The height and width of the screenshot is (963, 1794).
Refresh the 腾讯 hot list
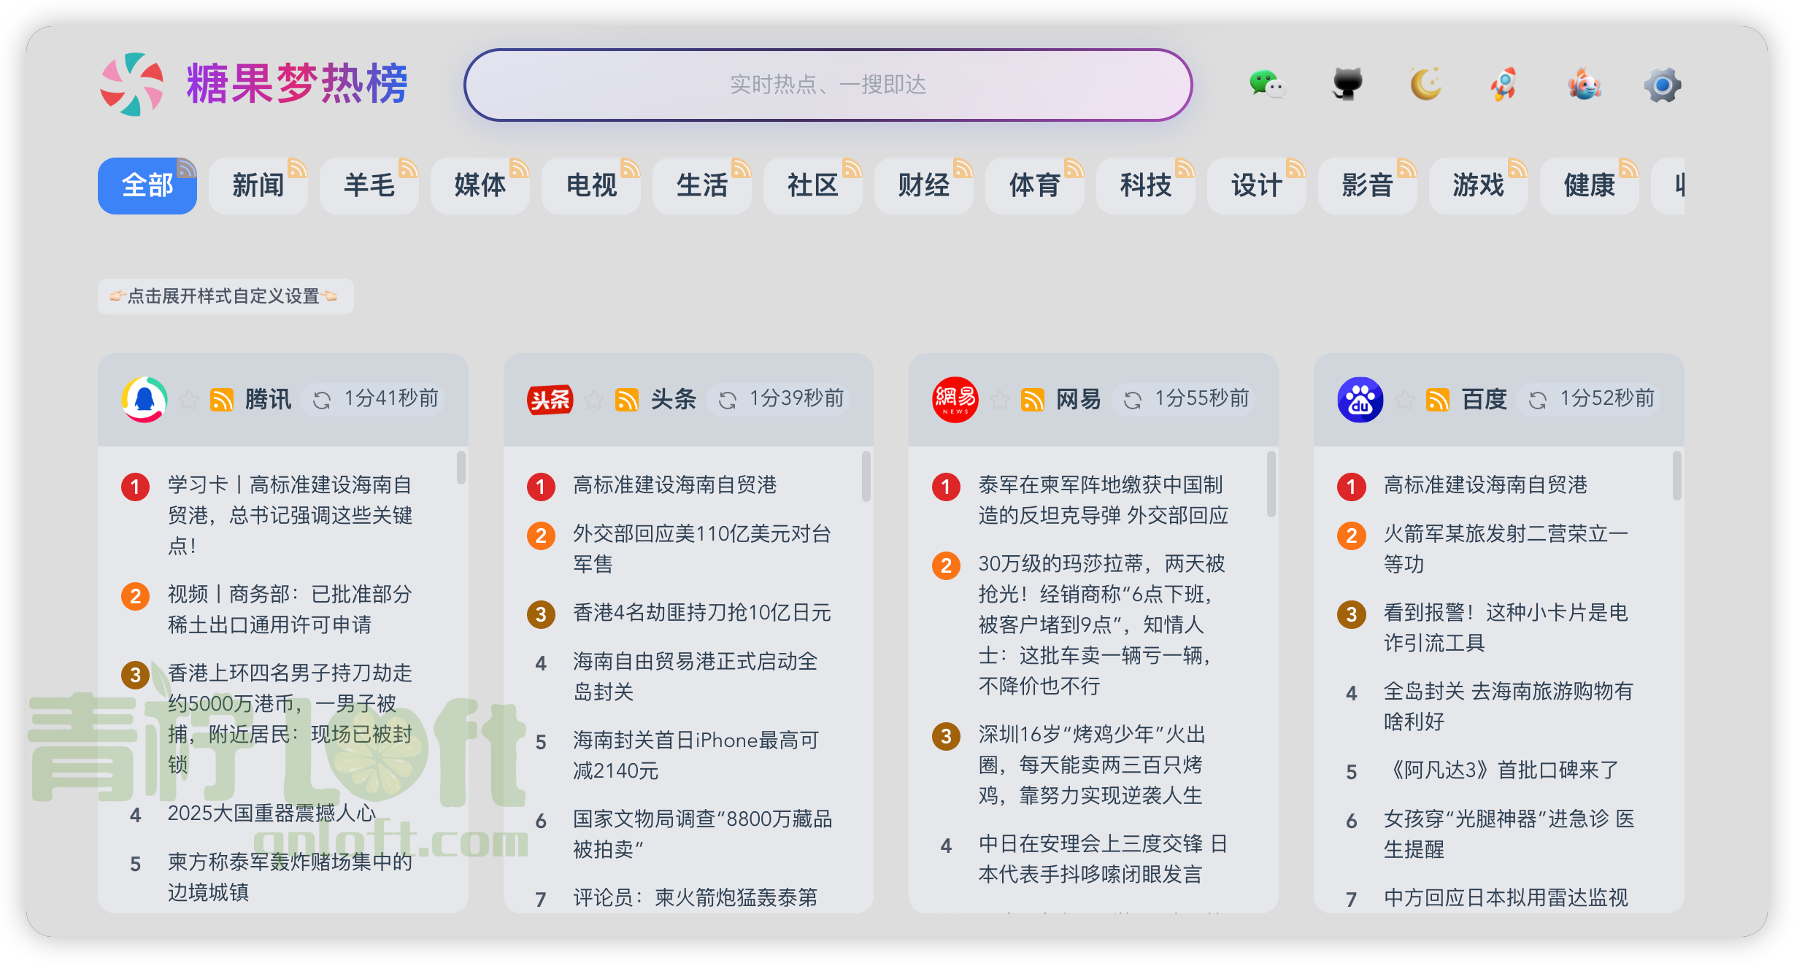tap(323, 400)
